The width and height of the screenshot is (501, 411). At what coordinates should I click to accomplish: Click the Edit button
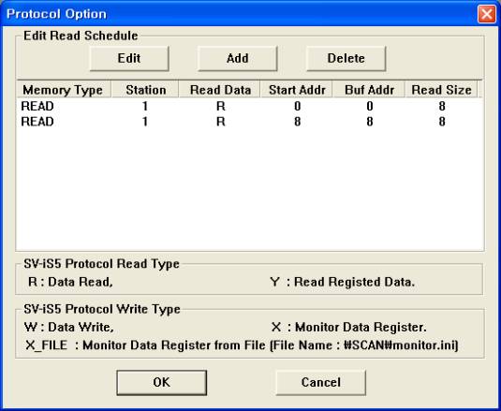(129, 58)
